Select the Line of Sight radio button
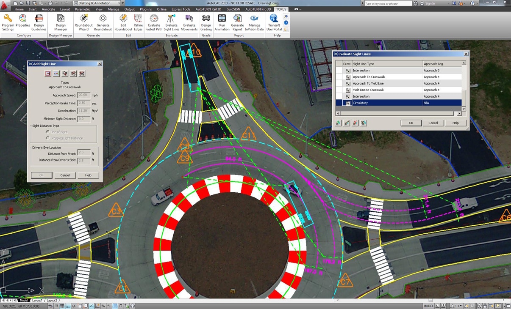The height and width of the screenshot is (309, 511). [47, 132]
